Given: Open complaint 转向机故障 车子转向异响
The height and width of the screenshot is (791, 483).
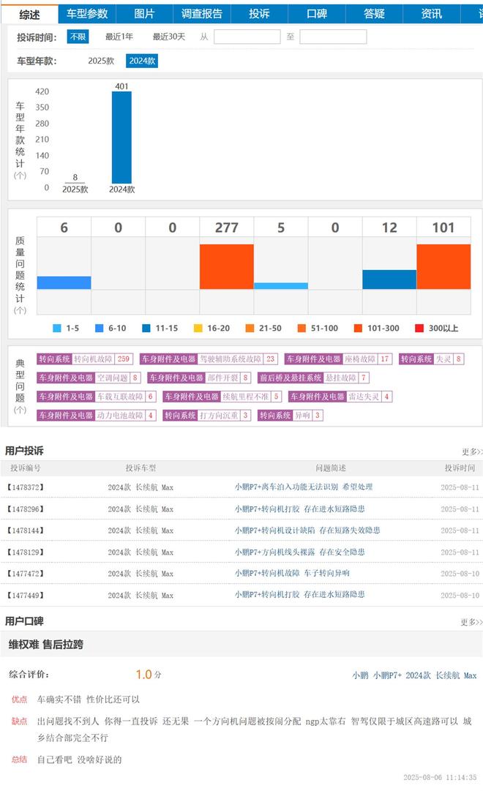Looking at the screenshot, I should (292, 574).
